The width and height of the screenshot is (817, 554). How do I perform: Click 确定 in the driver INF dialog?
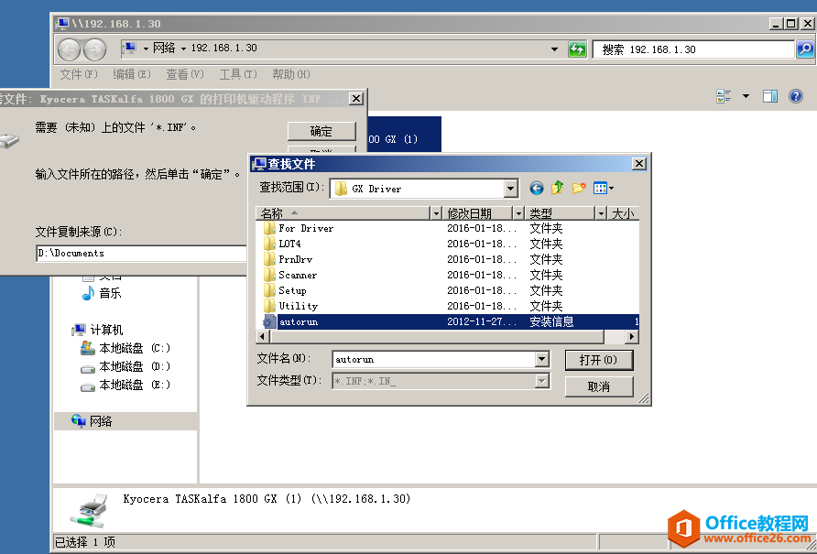pos(321,131)
